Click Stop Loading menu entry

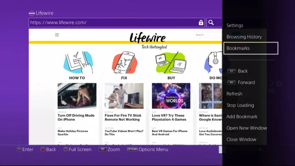coord(240,105)
